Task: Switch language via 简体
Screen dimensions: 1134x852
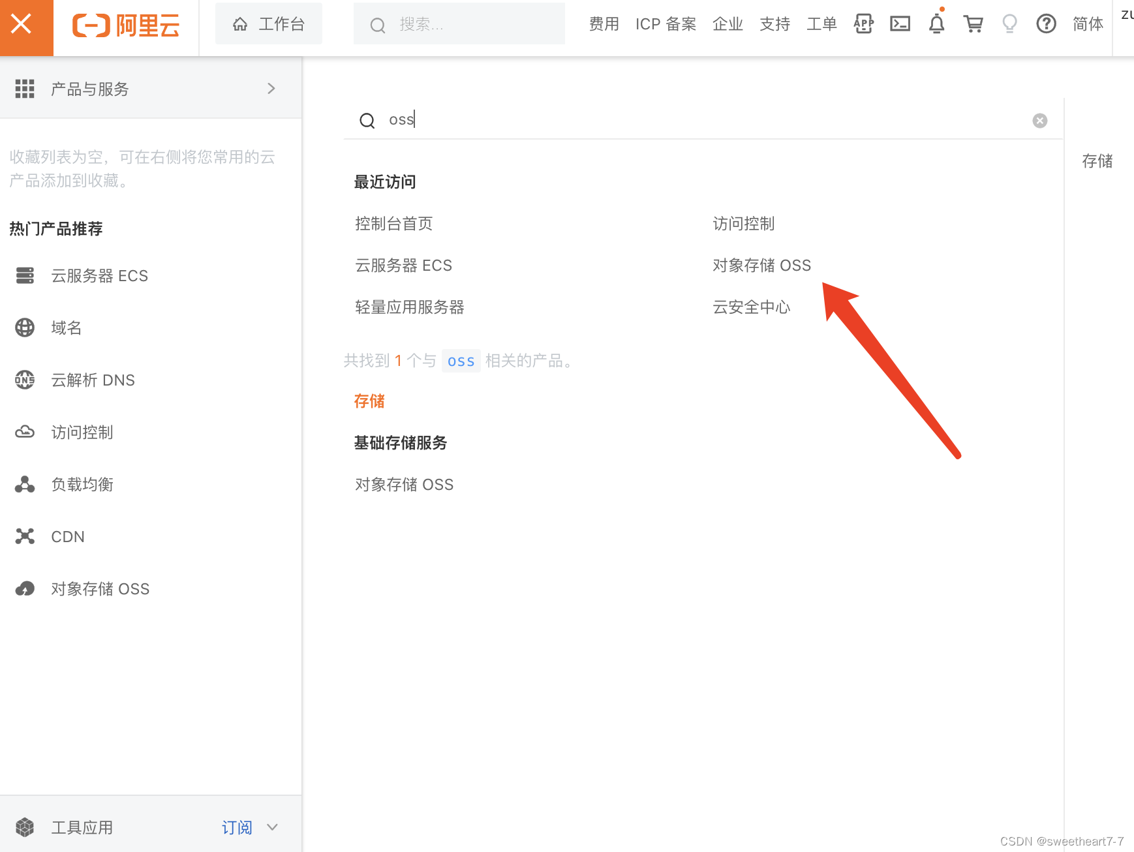Action: pos(1088,24)
